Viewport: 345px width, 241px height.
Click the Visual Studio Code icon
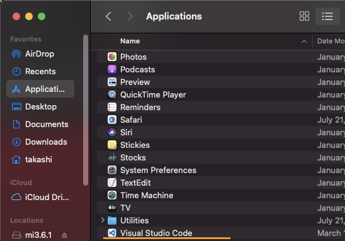(112, 233)
